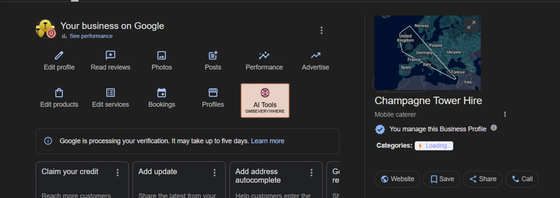Open the Bookings calendar icon
Screen dimensions: 560x198
tap(161, 93)
